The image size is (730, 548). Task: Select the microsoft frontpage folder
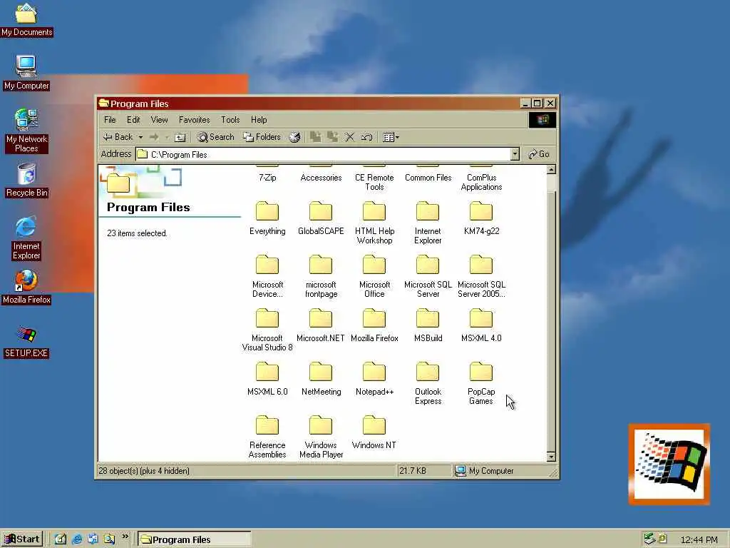321,276
